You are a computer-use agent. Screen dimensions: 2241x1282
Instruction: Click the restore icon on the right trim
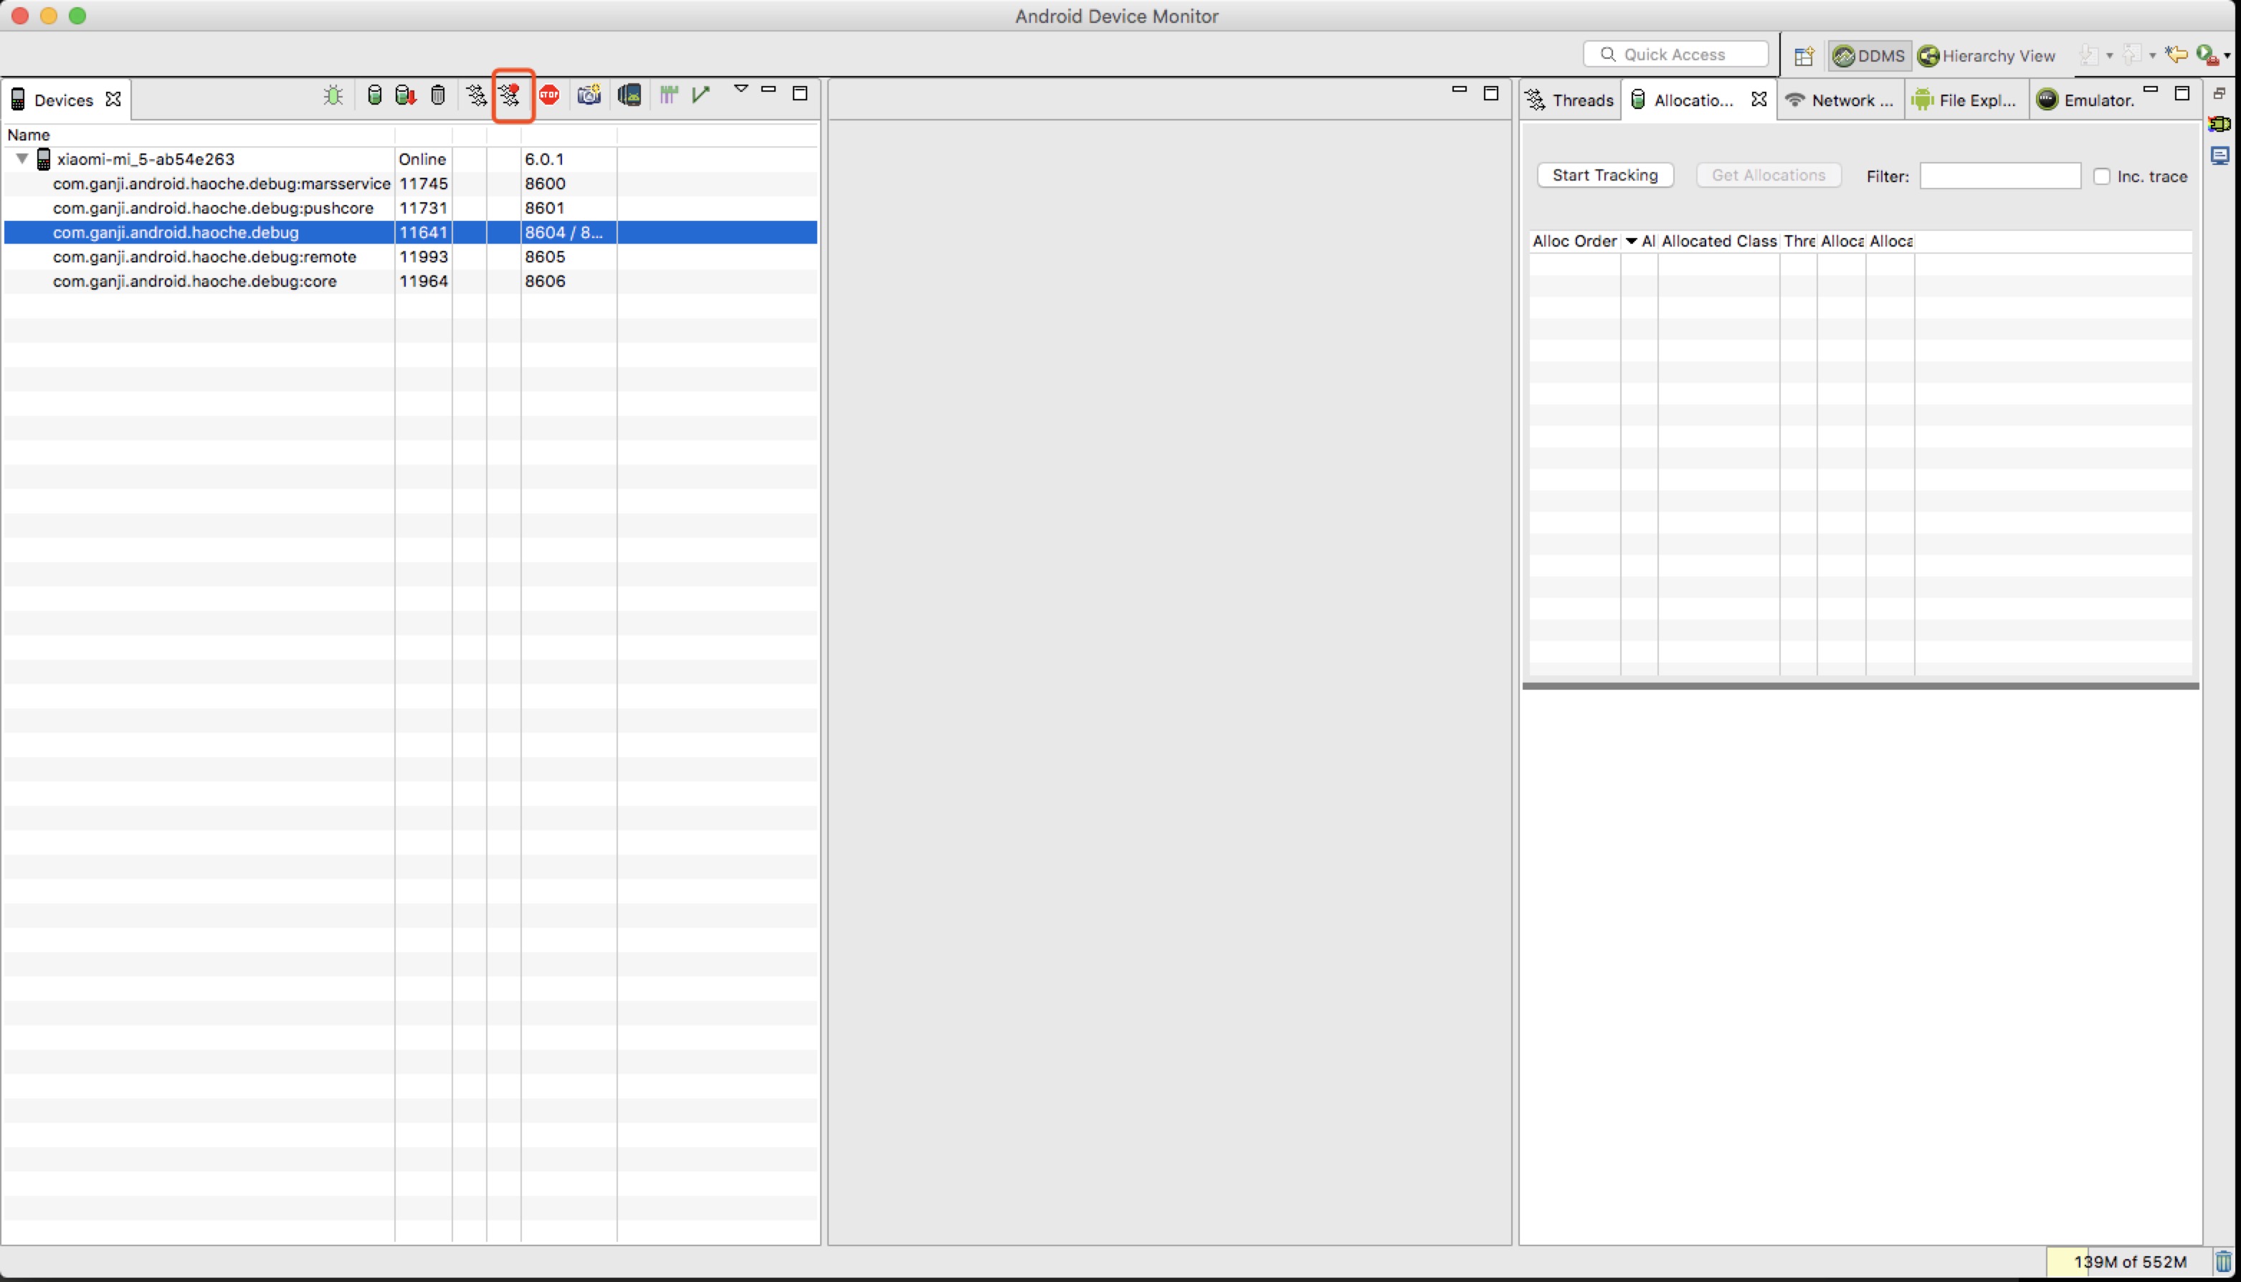point(2219,93)
